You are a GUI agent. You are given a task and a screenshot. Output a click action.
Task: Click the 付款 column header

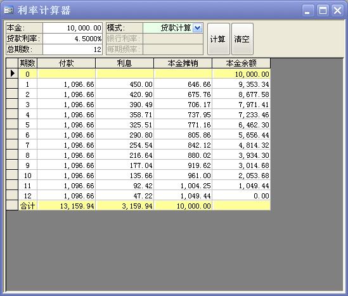[x=66, y=63]
